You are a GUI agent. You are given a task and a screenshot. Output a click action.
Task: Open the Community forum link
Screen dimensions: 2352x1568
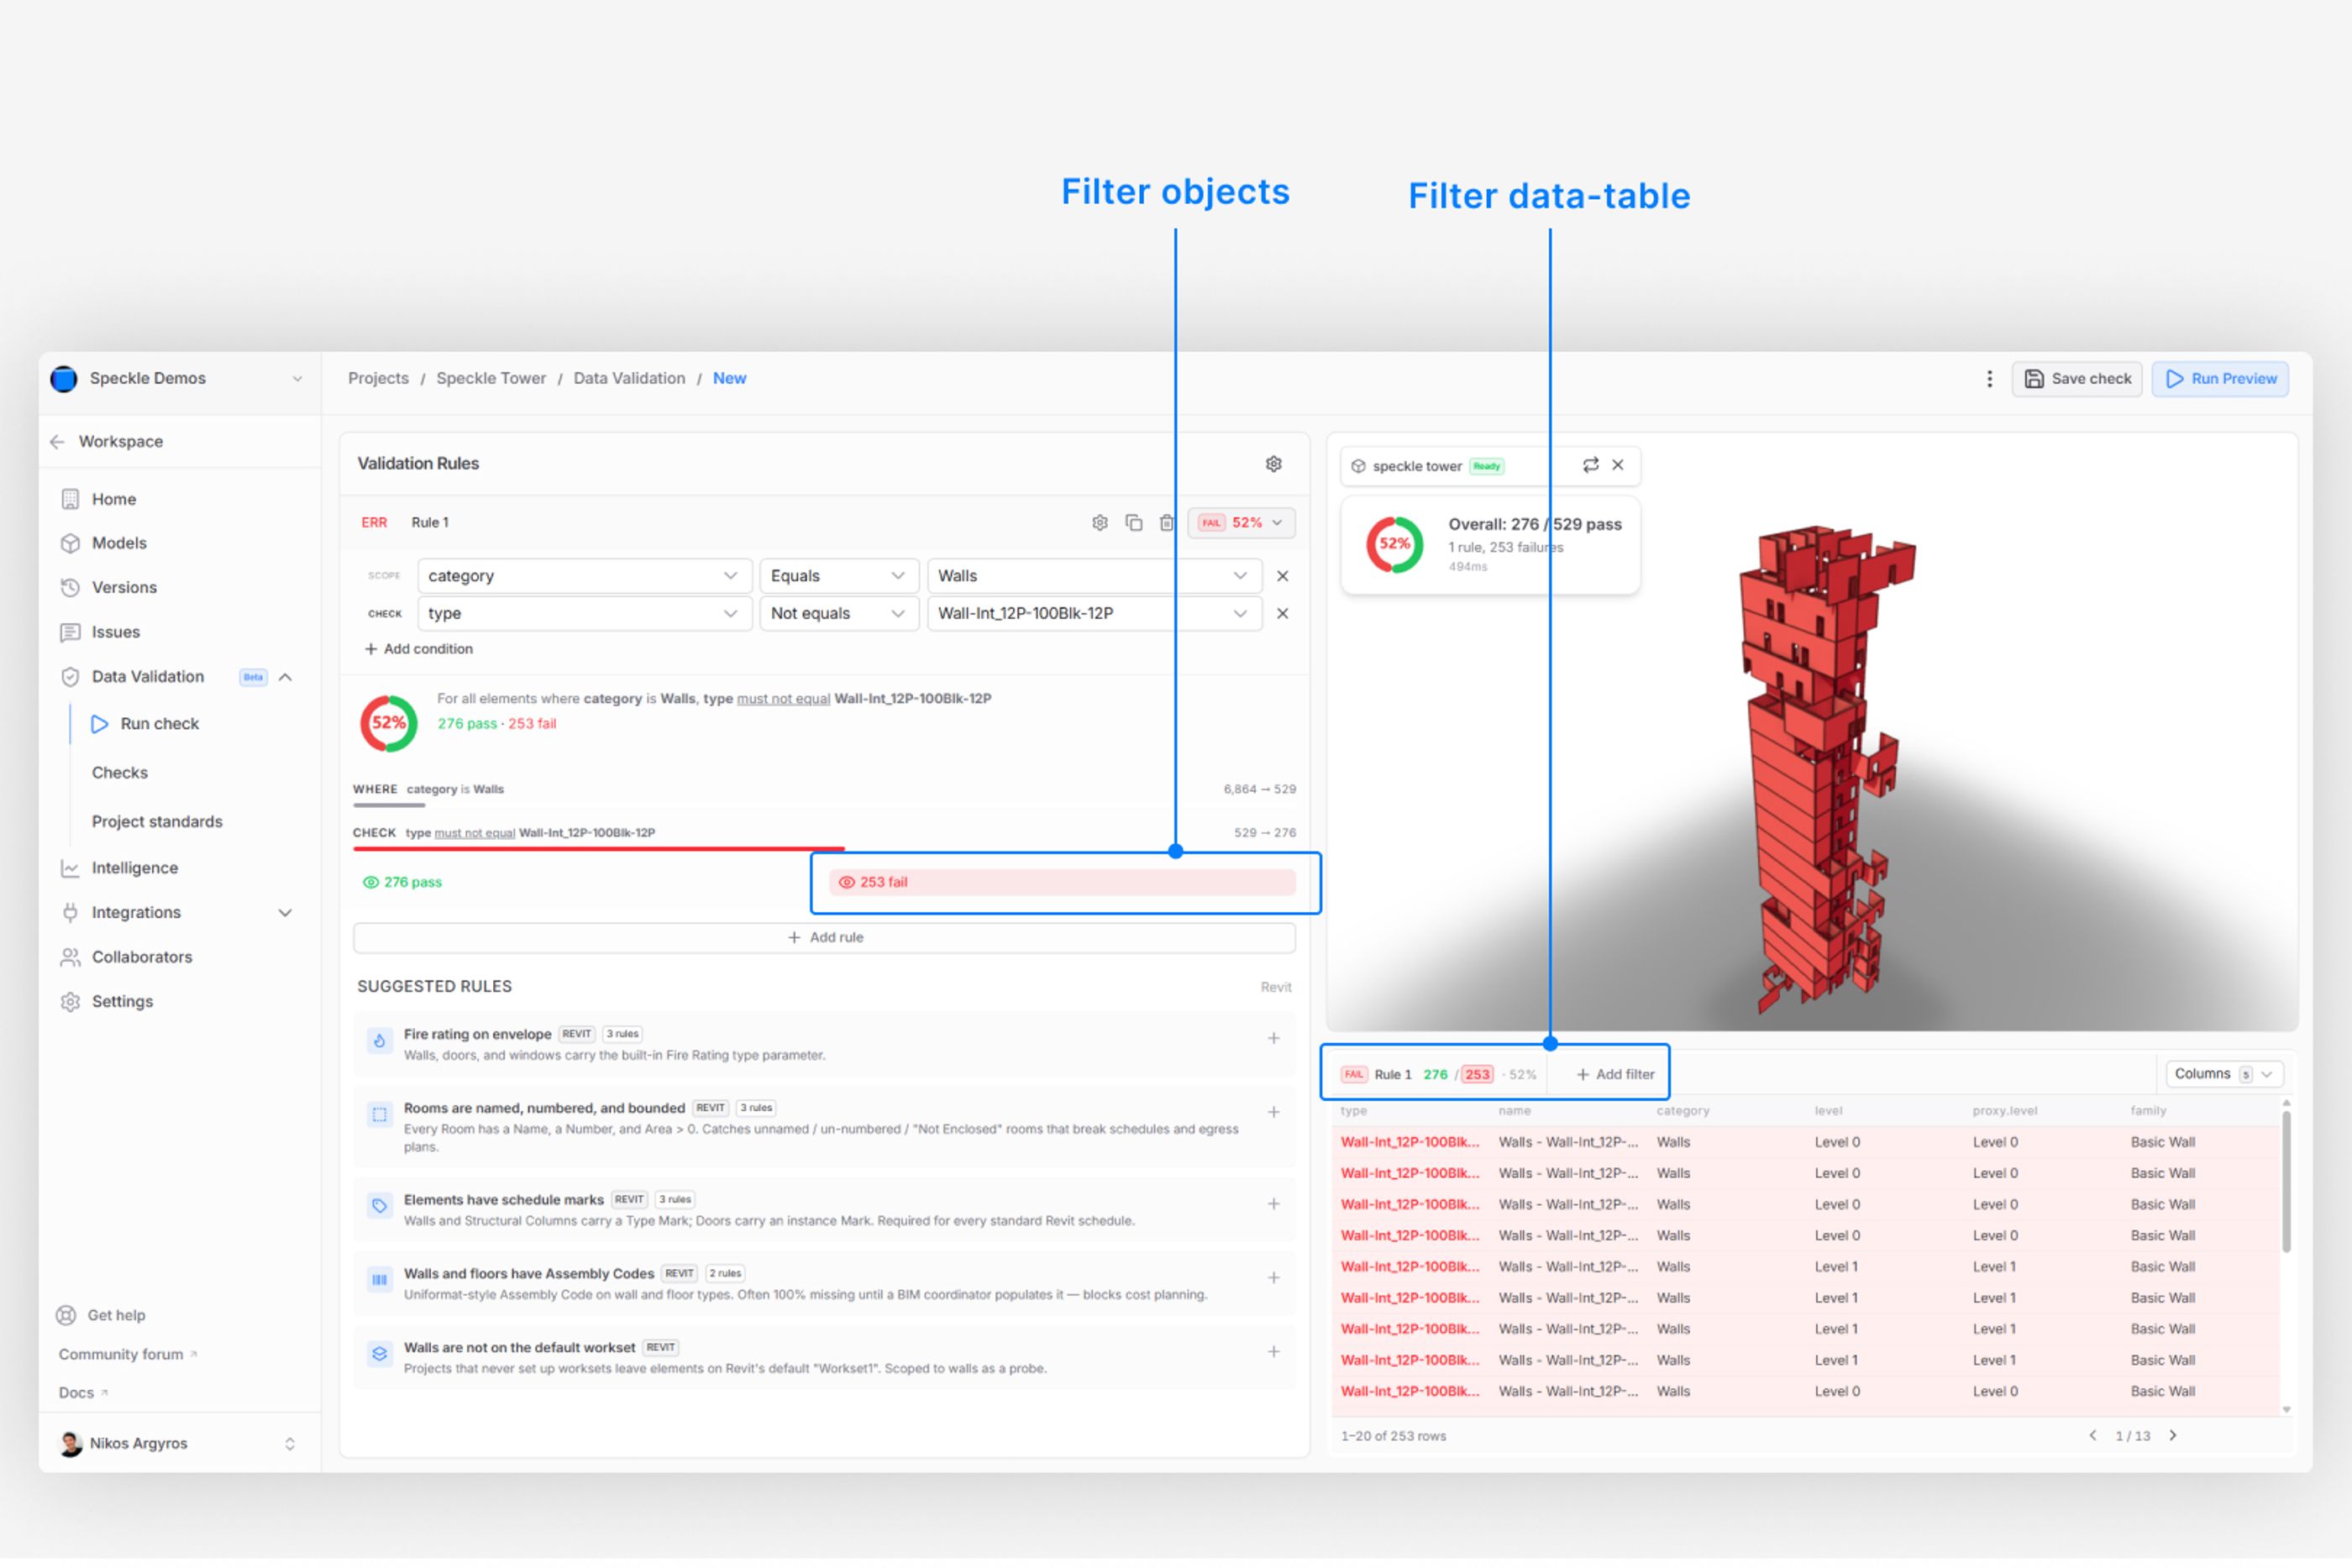[127, 1355]
